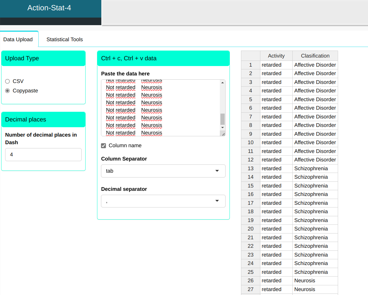Viewport: 368px width, 295px height.
Task: Click the paste area scrollbar thumb
Action: [223, 119]
